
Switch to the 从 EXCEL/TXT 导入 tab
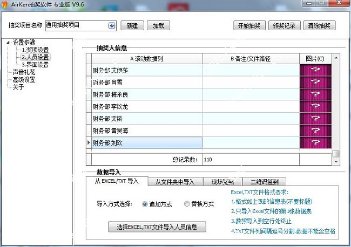pyautogui.click(x=117, y=181)
